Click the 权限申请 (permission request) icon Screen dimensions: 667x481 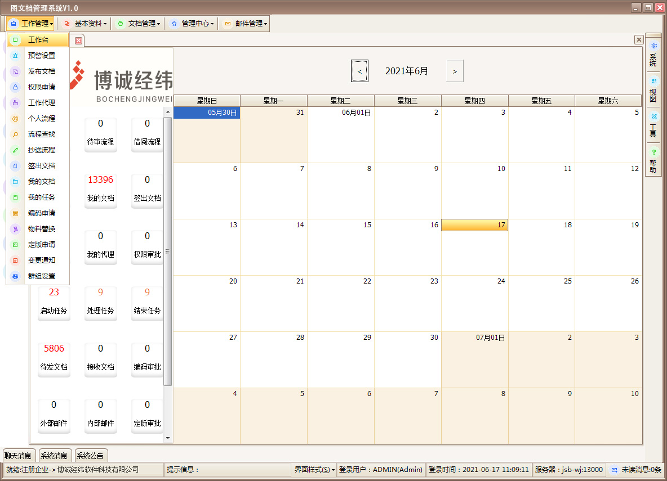pyautogui.click(x=39, y=87)
